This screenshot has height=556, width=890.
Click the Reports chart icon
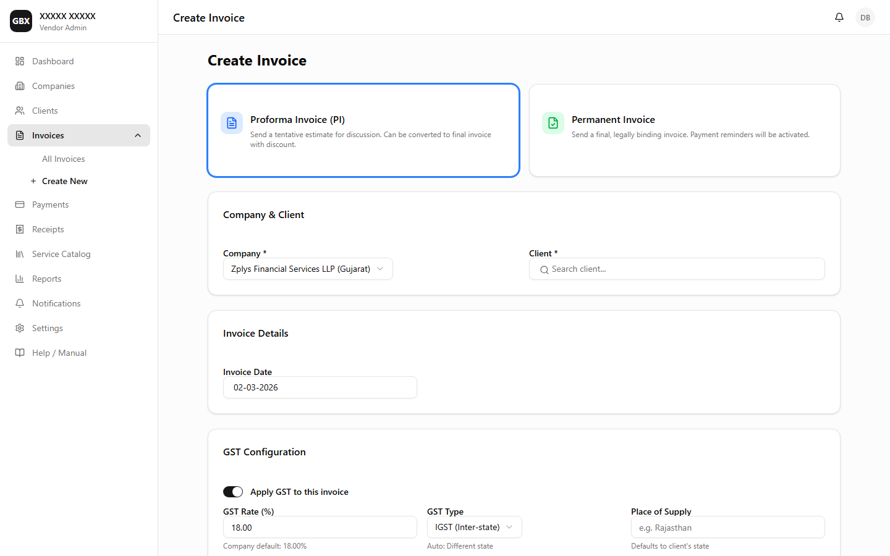(20, 279)
